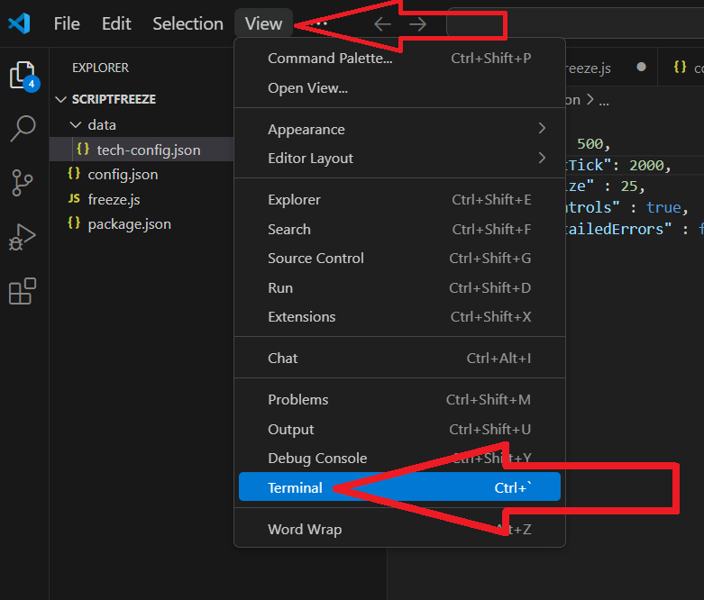Expand the Editor Layout submenu
Viewport: 704px width, 600px height.
(399, 158)
